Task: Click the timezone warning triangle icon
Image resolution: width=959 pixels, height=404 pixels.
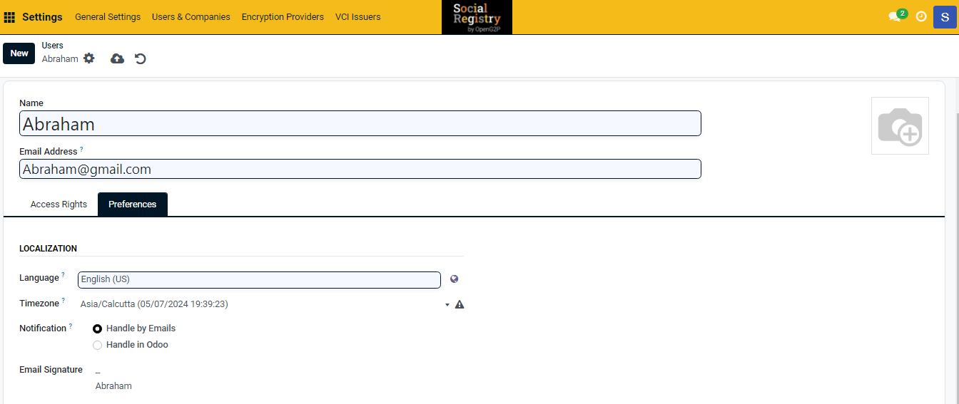Action: 460,304
